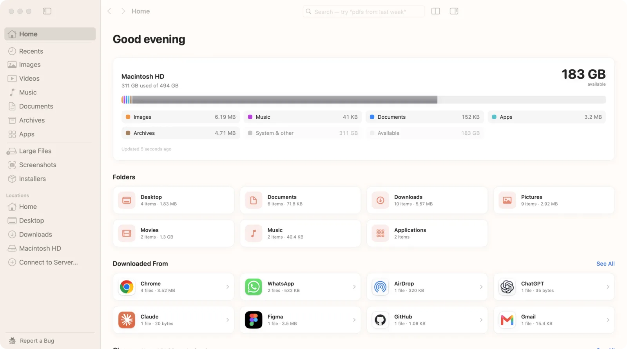Open the Figma source icon
This screenshot has height=349, width=627.
[254, 320]
